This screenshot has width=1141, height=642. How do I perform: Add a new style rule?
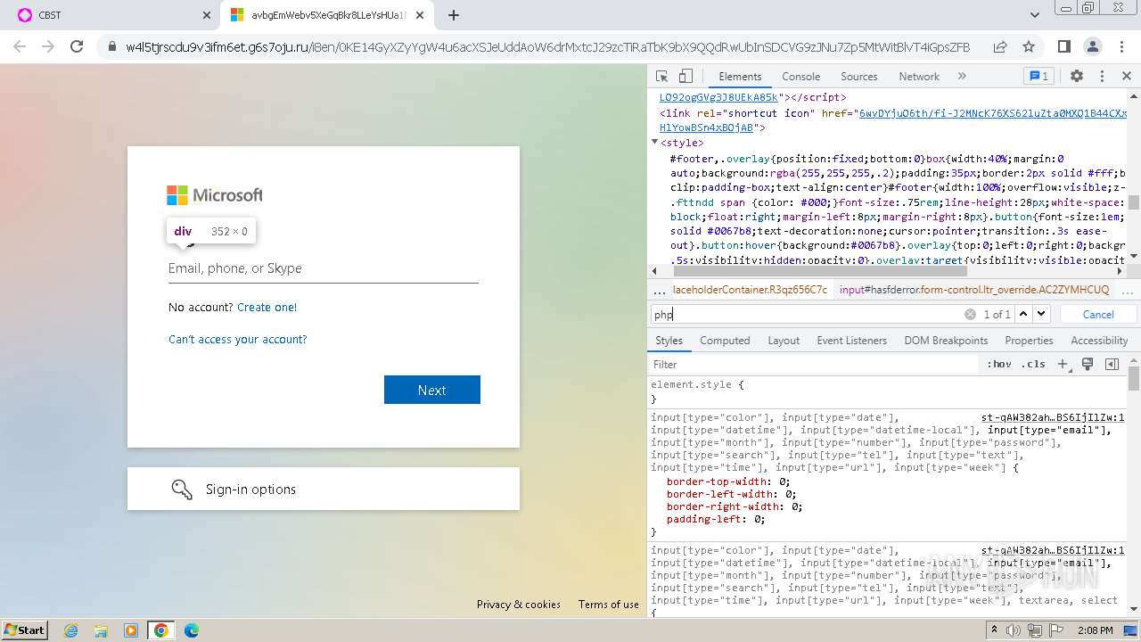coord(1063,365)
